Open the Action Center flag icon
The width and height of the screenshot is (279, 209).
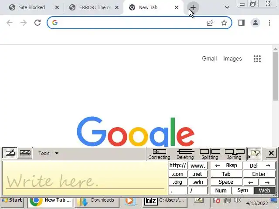pyautogui.click(x=216, y=201)
